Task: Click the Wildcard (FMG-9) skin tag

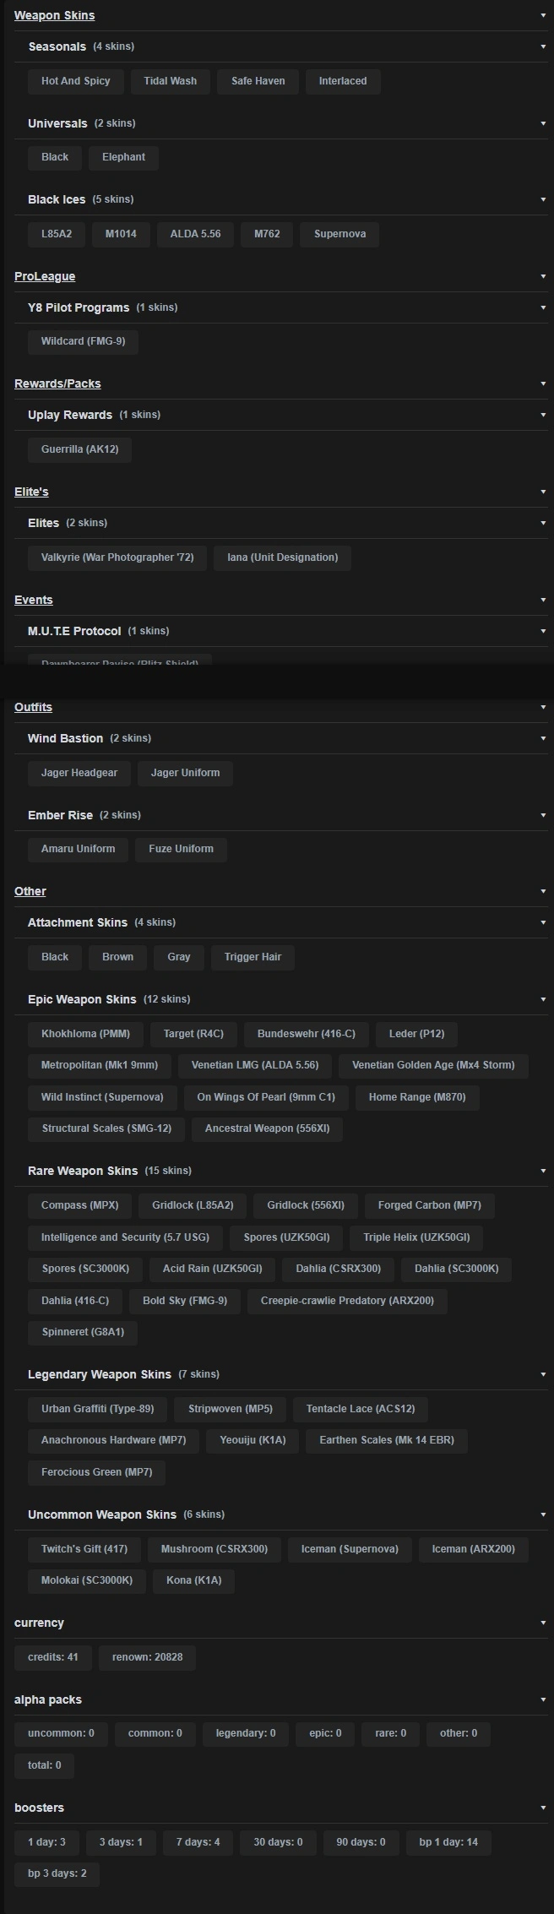Action: (x=83, y=341)
